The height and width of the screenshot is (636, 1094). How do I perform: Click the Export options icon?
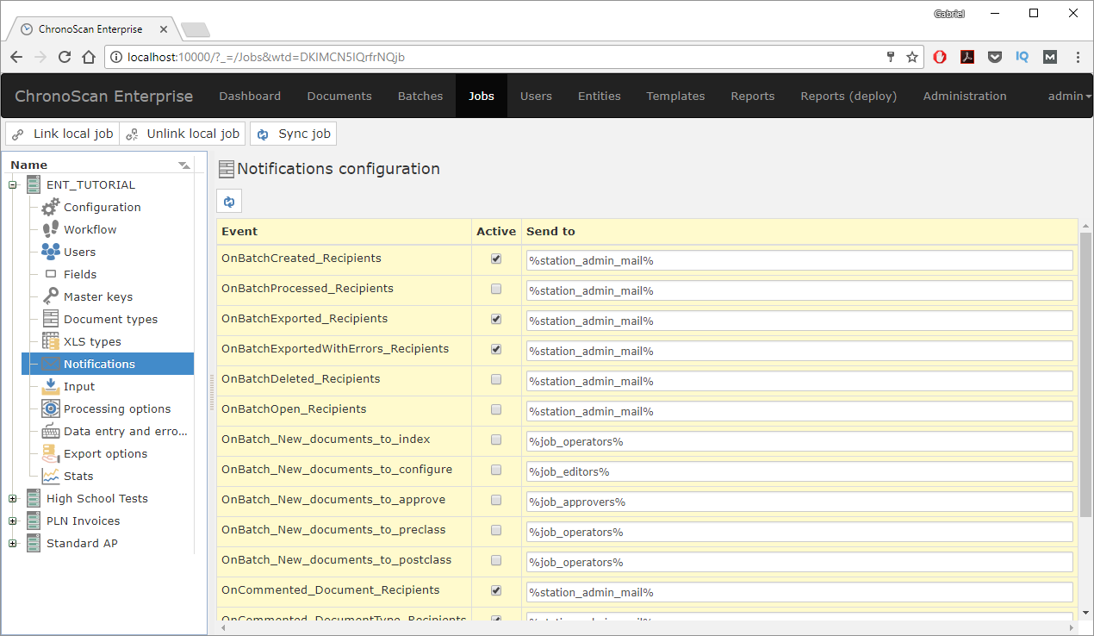point(51,453)
